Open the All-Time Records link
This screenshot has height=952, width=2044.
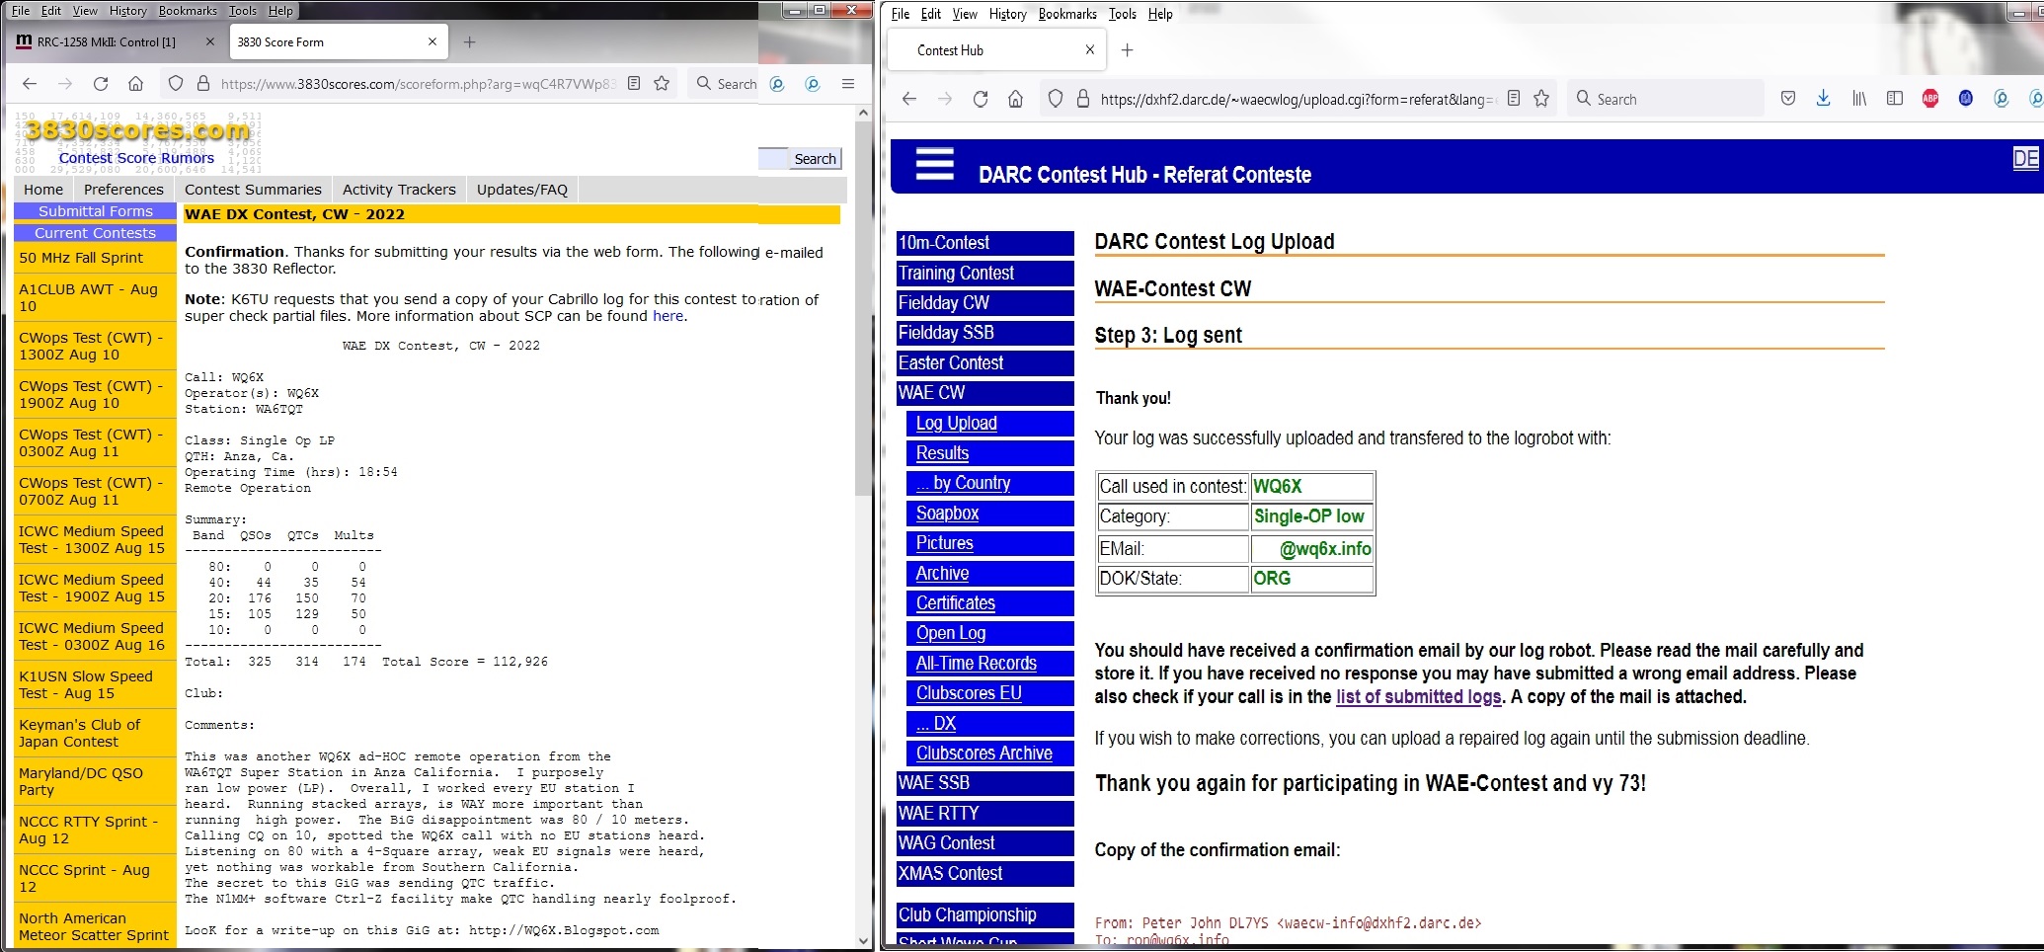(x=976, y=664)
